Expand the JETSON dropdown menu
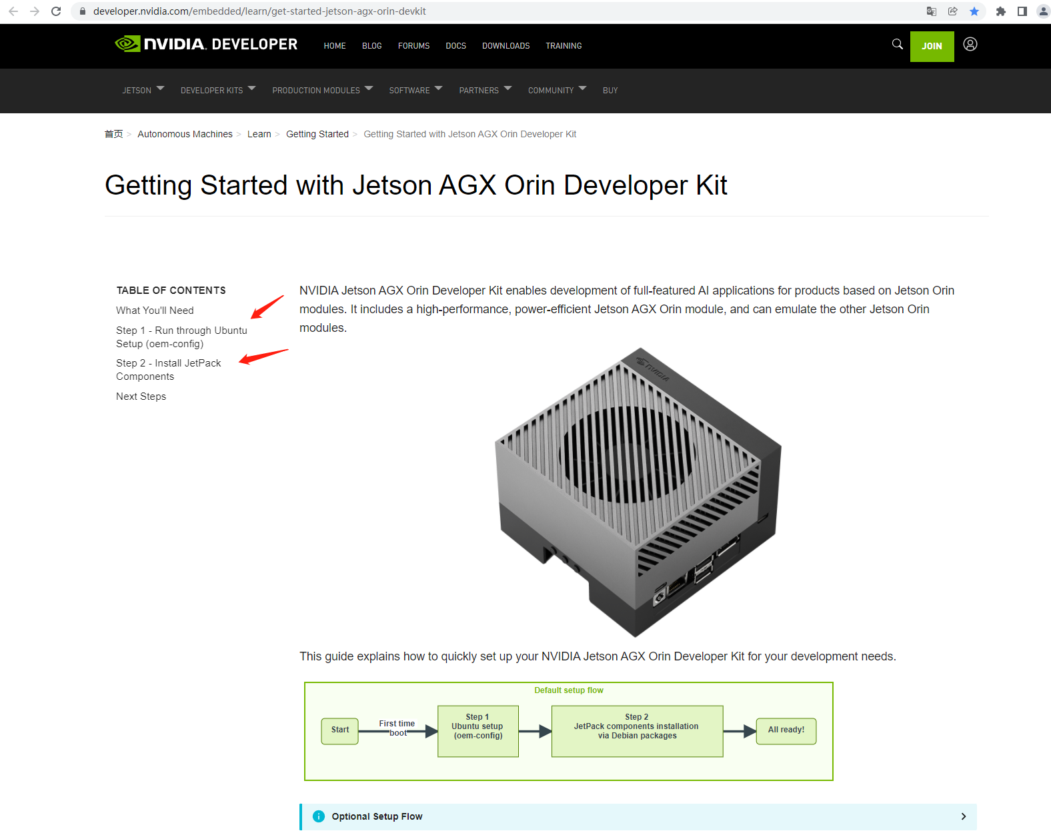Viewport: 1051px width, 833px height. (143, 90)
